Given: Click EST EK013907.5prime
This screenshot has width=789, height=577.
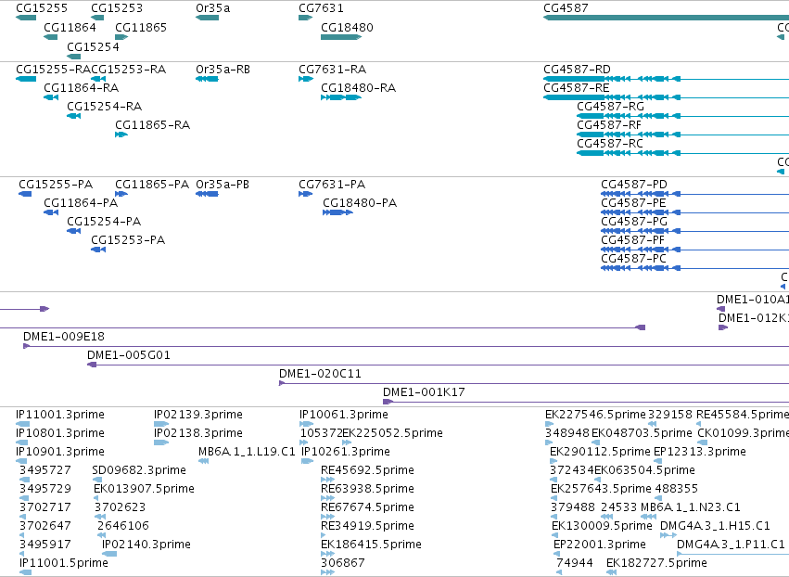Looking at the screenshot, I should (96, 498).
